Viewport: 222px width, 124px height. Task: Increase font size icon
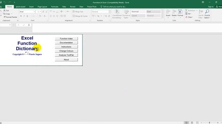pyautogui.click(x=43, y=12)
